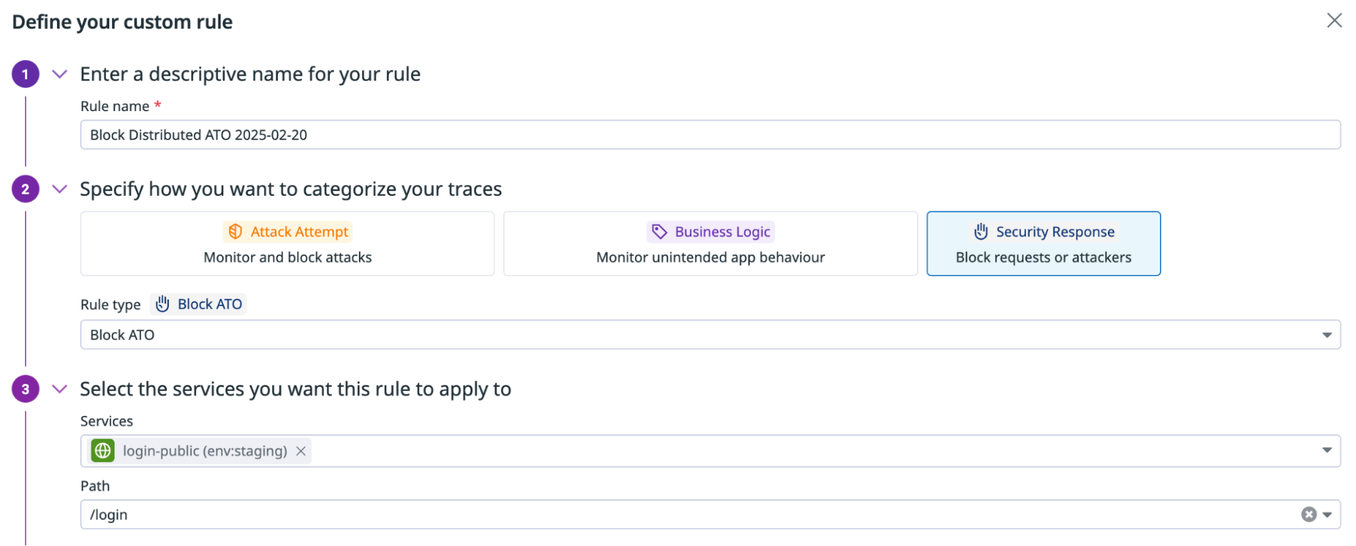Collapse step 2 categorize traces section
The image size is (1356, 546).
pos(60,189)
